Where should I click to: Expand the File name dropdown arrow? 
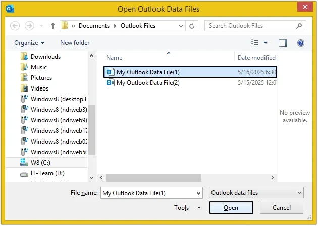point(199,193)
